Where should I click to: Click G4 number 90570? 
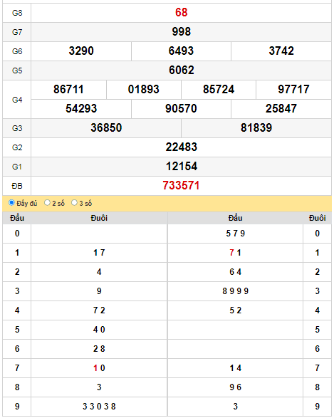181,108
